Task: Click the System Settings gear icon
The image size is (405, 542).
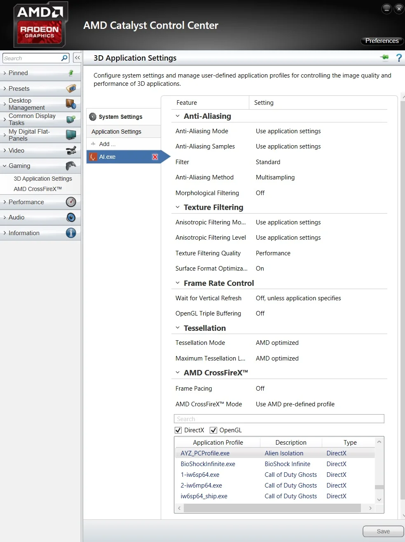Action: tap(93, 117)
